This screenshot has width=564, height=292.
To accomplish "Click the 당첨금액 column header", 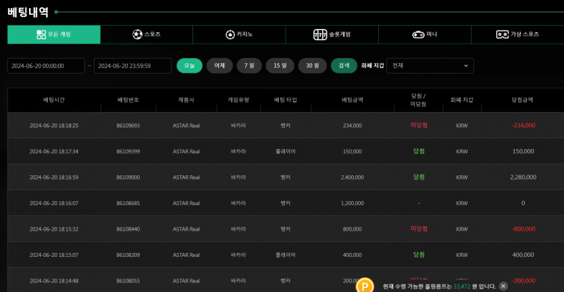I will coord(523,100).
